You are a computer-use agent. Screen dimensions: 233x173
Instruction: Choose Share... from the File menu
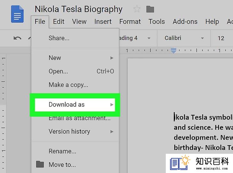click(75, 38)
